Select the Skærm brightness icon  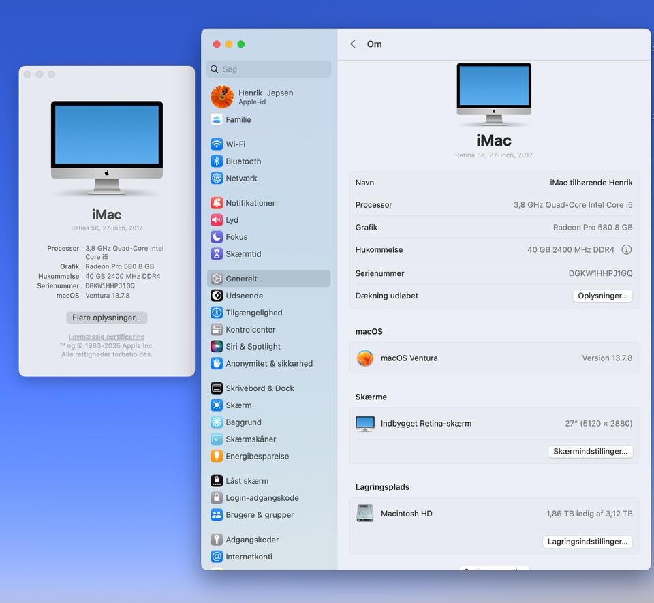click(x=217, y=405)
